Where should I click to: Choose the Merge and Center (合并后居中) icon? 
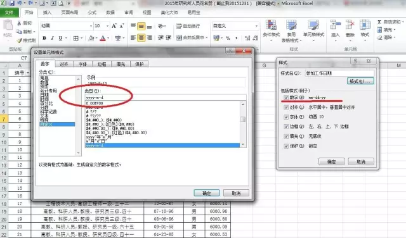point(179,38)
